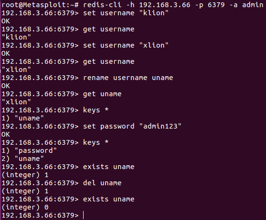266x220 pixels.
Task: Click the 'set username "klion"' command
Action: coord(126,13)
